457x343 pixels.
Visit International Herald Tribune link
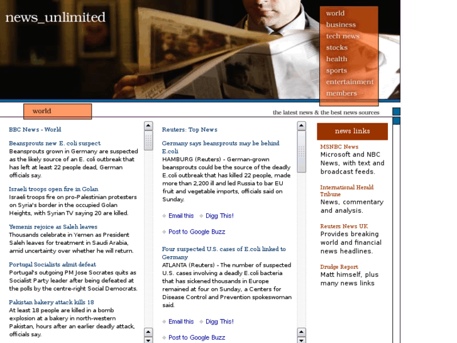click(347, 191)
